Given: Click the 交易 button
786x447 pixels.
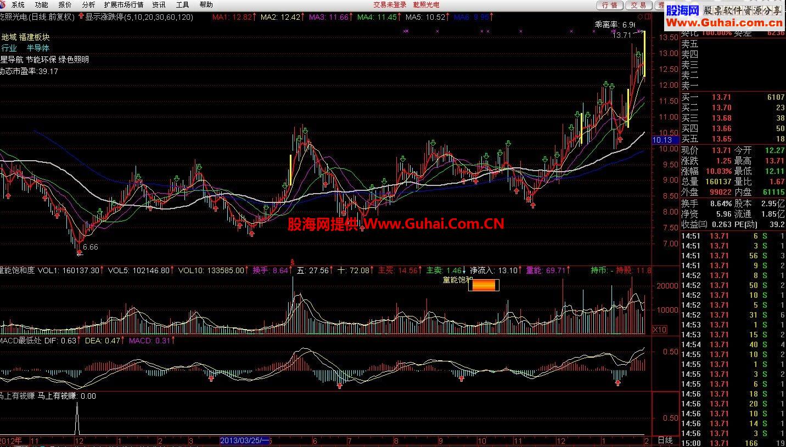Looking at the screenshot, I should coord(638,5).
